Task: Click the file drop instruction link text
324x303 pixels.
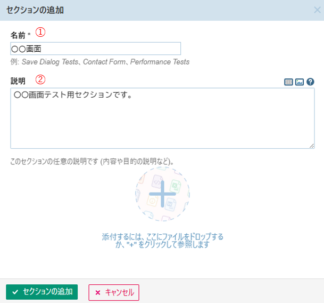Action: click(x=162, y=241)
